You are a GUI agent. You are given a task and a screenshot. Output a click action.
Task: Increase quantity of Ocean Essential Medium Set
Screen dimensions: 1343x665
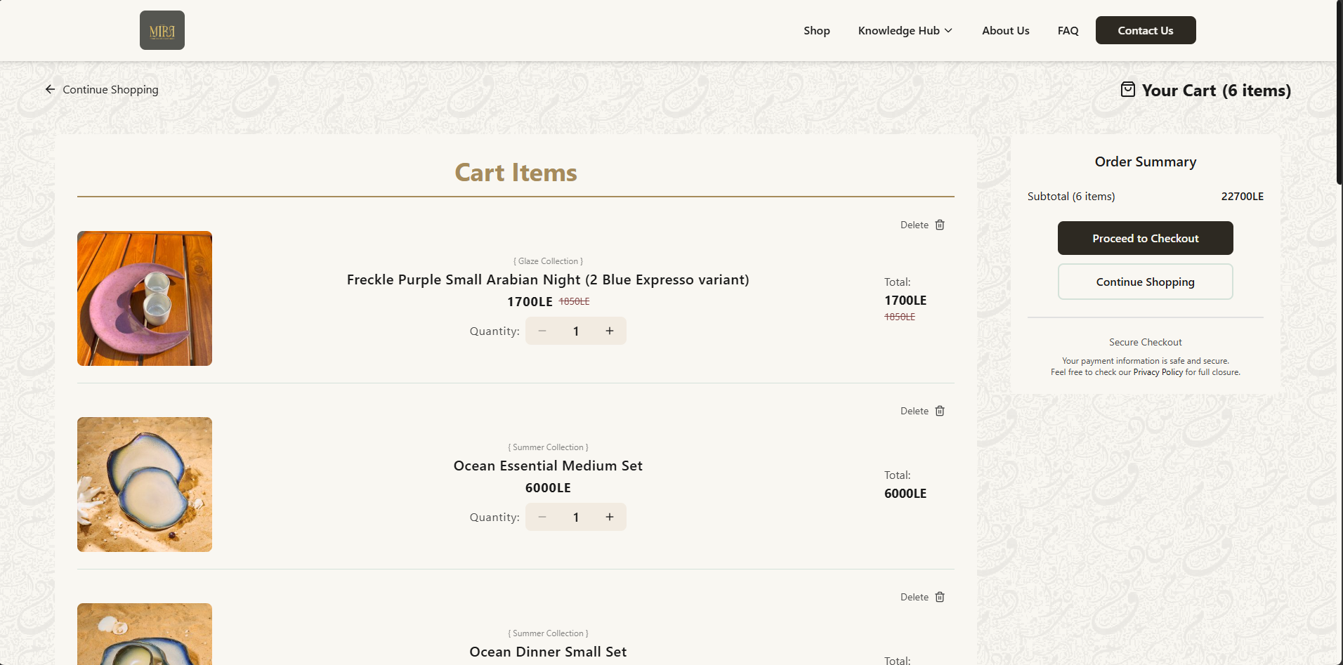(x=610, y=517)
